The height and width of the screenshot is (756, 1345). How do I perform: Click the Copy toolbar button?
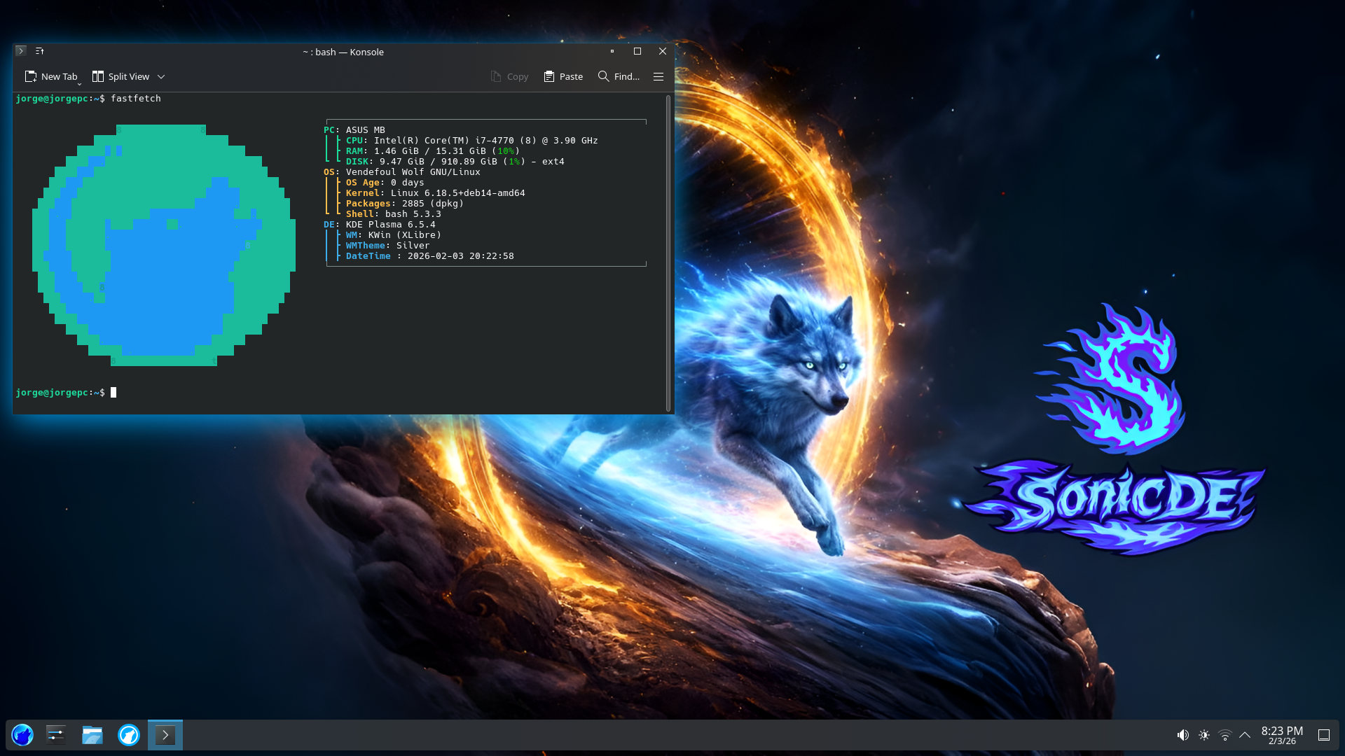click(x=509, y=76)
